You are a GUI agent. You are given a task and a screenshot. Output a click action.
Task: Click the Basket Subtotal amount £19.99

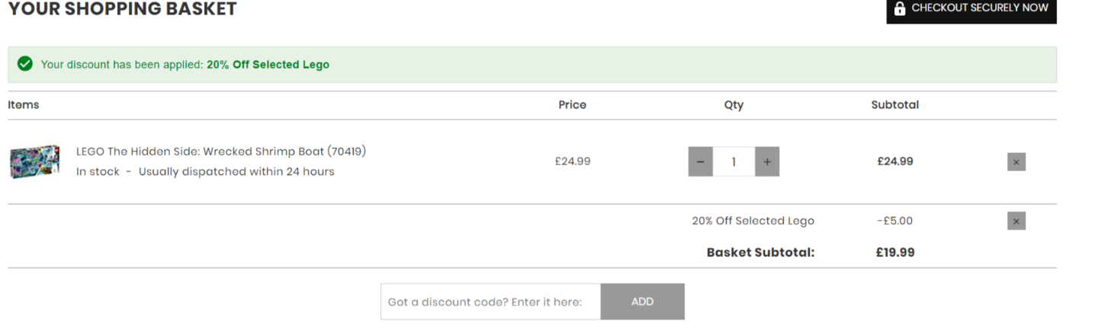[x=894, y=252]
